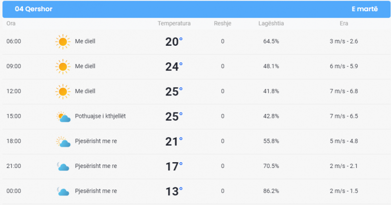Screen dimensions: 391x205
Task: Click the 86.2% humidity value
Action: pyautogui.click(x=271, y=191)
